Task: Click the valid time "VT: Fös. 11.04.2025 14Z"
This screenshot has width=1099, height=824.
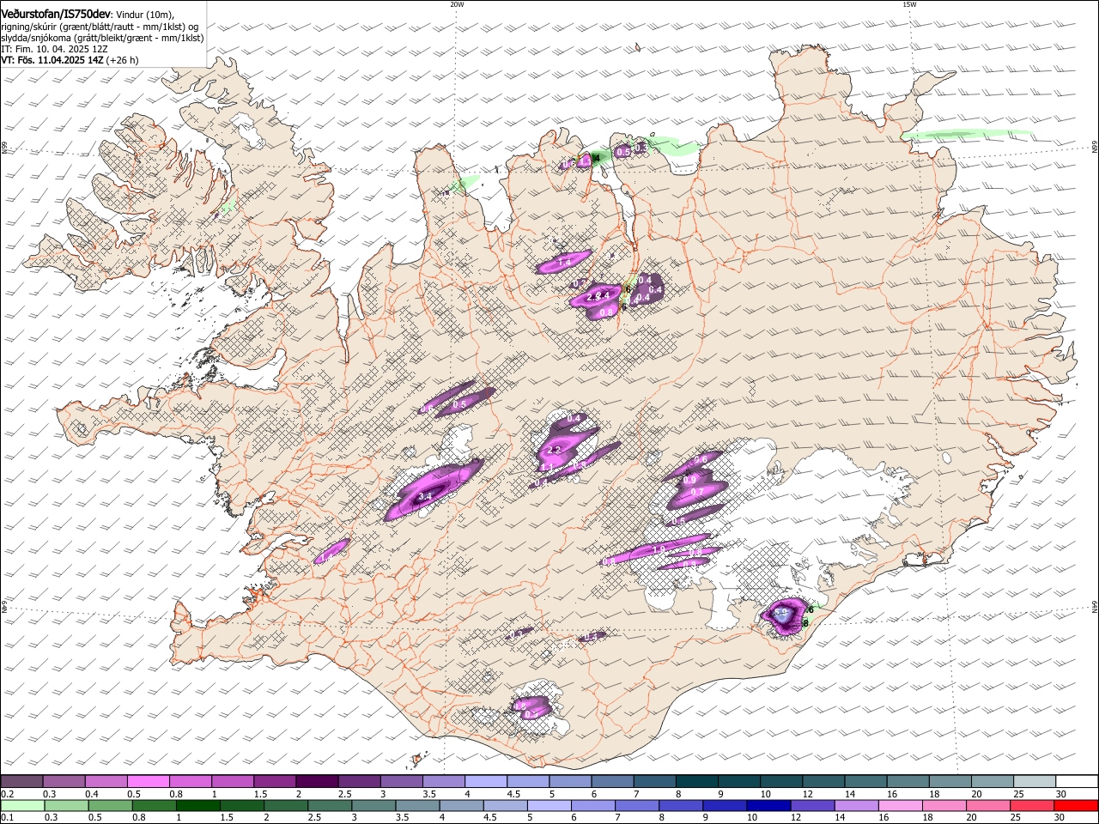Action: [x=52, y=60]
